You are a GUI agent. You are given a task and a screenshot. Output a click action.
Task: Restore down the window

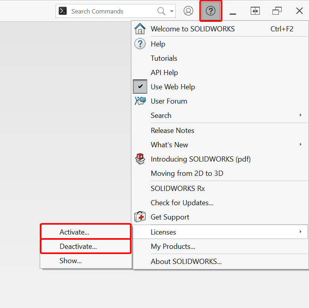[x=277, y=11]
